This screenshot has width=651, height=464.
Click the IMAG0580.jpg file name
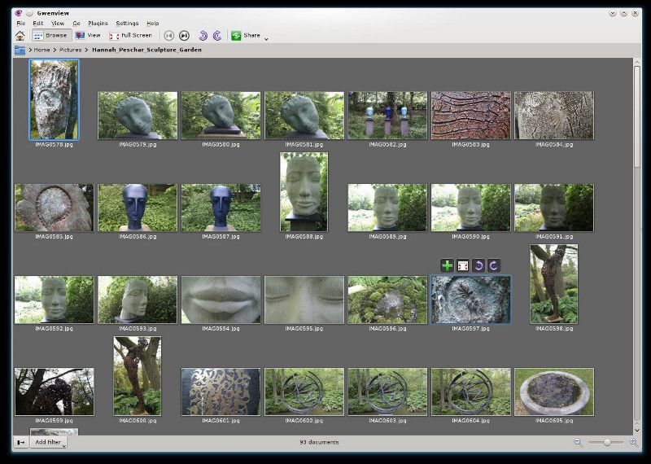(x=221, y=145)
